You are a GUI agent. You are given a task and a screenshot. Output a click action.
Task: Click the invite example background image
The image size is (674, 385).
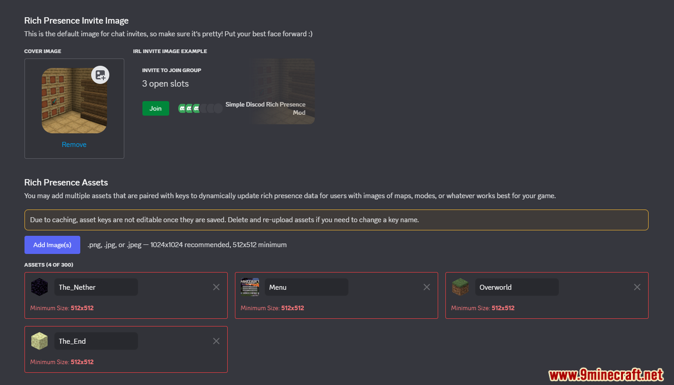click(x=282, y=91)
